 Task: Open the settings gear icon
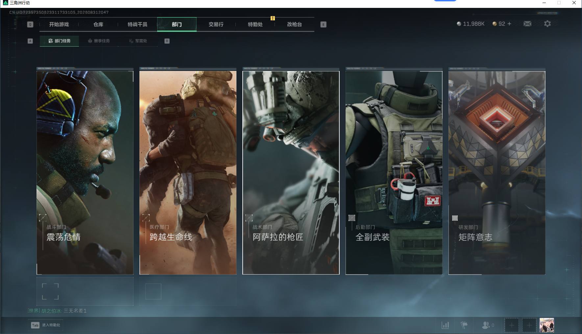tap(547, 24)
